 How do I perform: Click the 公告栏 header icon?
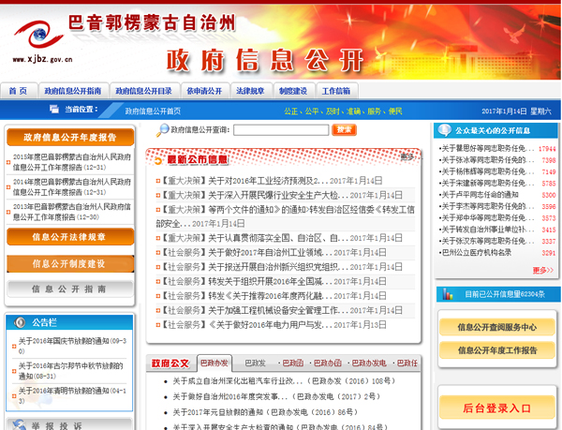coord(21,322)
